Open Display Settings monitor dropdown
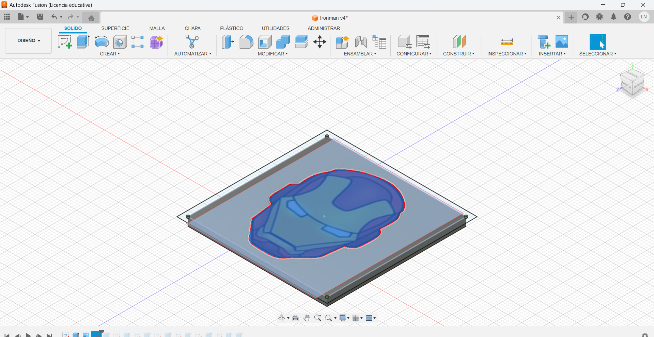Viewport: 654px width, 337px height. coord(344,318)
